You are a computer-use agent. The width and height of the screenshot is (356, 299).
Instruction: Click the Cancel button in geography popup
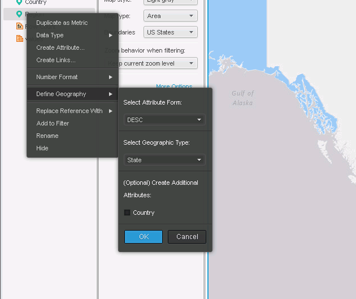pos(187,237)
